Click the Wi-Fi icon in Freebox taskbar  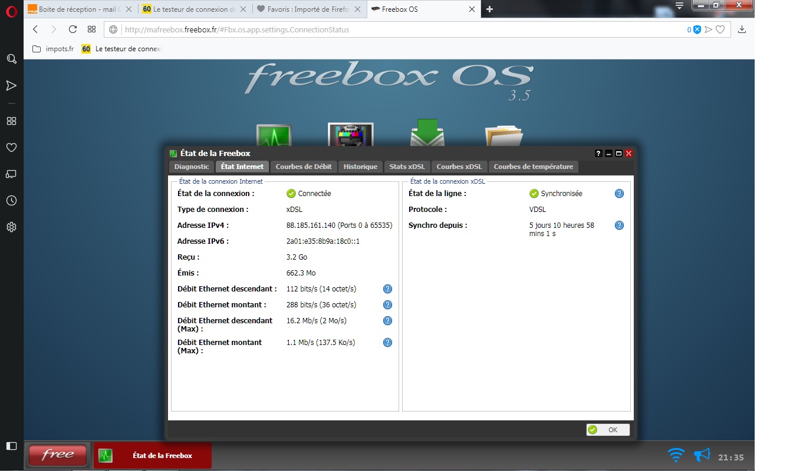(676, 455)
